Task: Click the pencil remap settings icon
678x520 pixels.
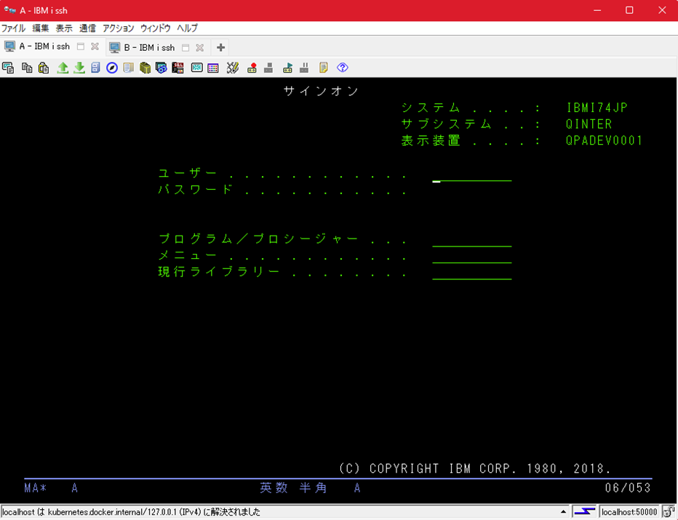Action: [x=233, y=68]
